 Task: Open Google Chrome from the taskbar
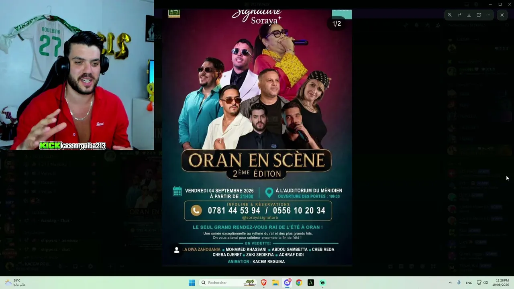(299, 283)
